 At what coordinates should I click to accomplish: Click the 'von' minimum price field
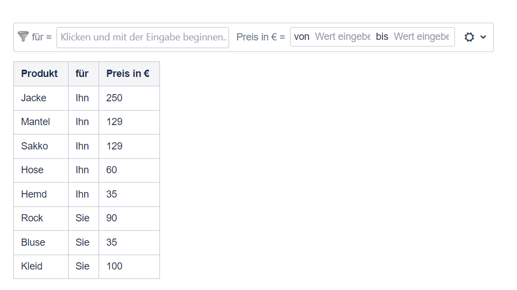(x=342, y=37)
